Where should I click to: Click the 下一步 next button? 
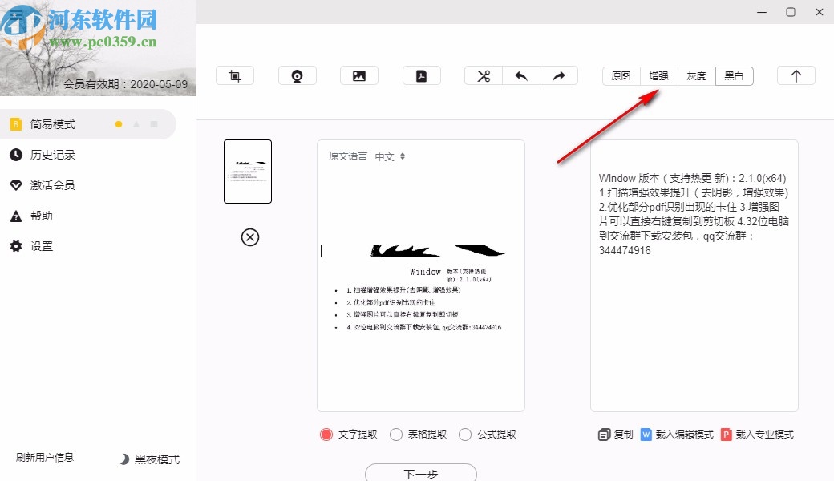420,475
